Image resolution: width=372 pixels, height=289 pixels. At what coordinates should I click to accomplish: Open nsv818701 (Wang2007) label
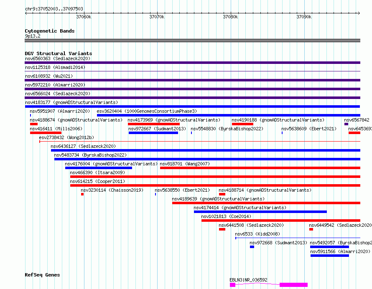pyautogui.click(x=185, y=164)
